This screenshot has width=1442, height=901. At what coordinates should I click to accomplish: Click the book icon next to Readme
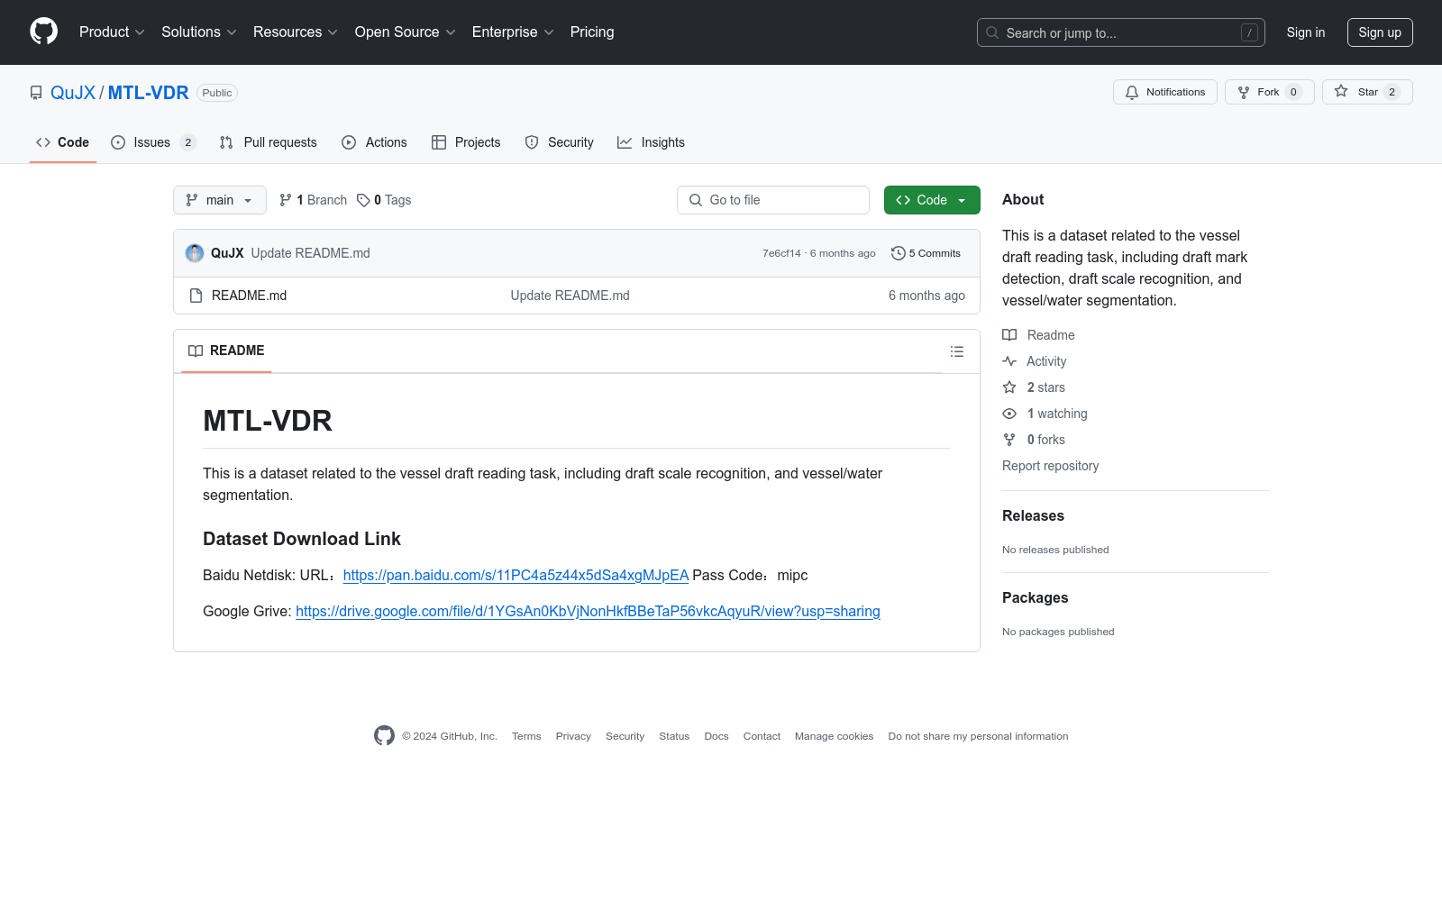[x=1009, y=335]
